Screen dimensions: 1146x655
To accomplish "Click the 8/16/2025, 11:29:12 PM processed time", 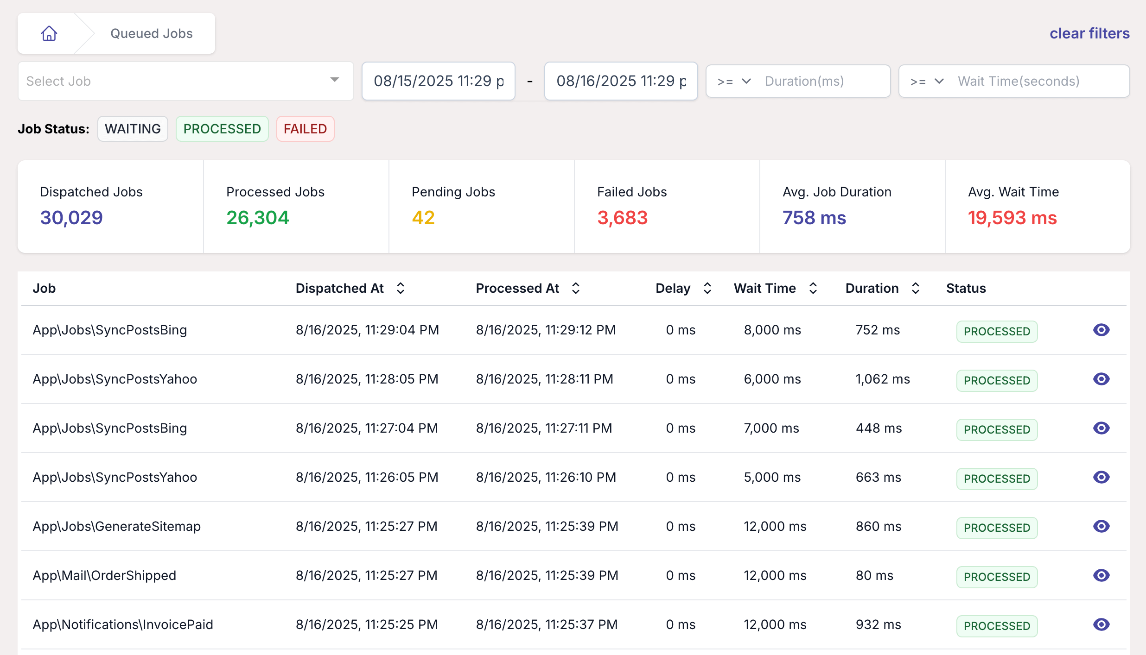I will [546, 330].
